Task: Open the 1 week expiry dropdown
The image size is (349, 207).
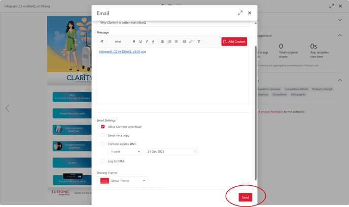Action: [x=125, y=151]
